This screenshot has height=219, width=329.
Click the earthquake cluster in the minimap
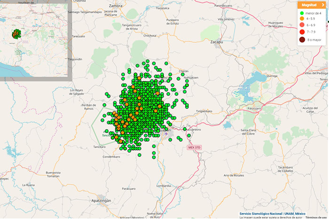click(x=17, y=34)
